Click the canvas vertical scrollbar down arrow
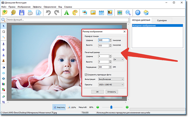This screenshot has height=117, width=188. (x=128, y=99)
